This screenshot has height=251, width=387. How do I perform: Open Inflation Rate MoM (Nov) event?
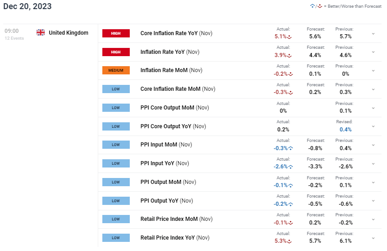[x=171, y=70]
